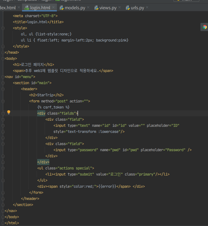
Task: Click the </nav> closing tag
Action: point(11,211)
